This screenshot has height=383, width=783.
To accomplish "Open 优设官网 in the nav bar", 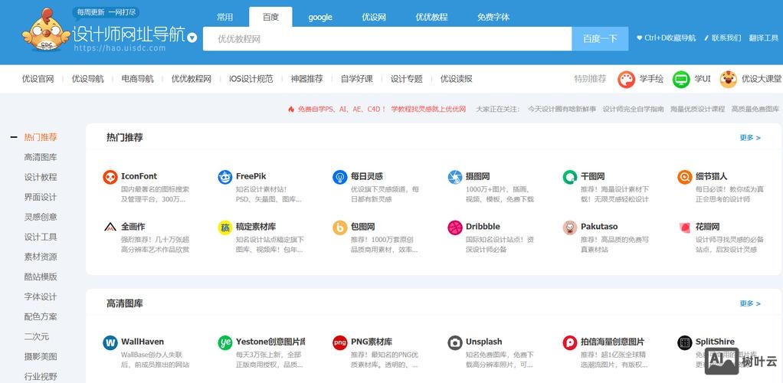I will 38,79.
